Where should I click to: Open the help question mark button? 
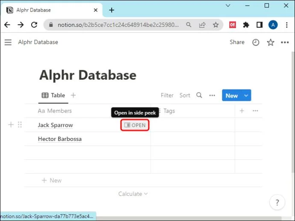pos(277,202)
